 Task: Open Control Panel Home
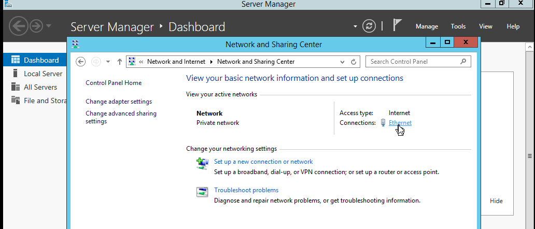tap(114, 83)
